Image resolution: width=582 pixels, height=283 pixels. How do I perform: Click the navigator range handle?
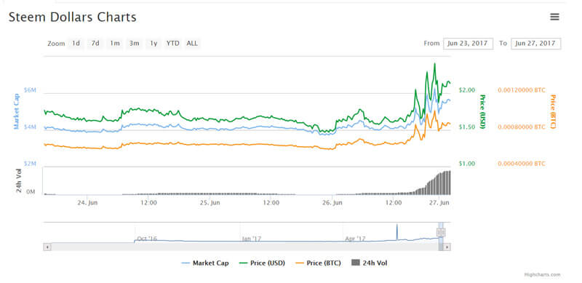(441, 233)
